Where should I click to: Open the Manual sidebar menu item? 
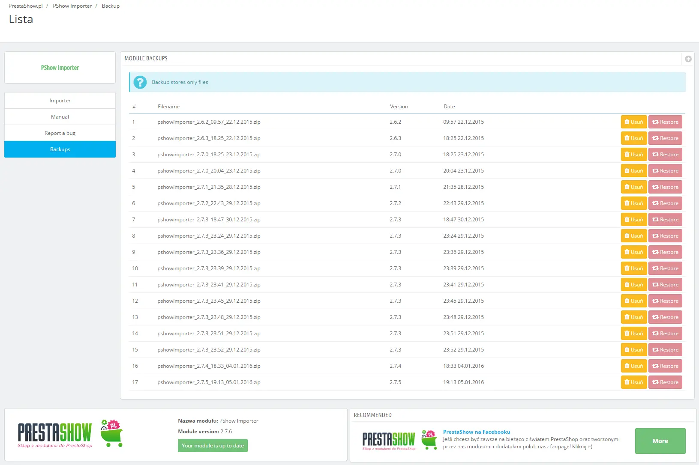[60, 117]
